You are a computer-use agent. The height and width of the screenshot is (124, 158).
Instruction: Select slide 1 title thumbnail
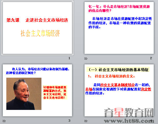(x=37, y=28)
